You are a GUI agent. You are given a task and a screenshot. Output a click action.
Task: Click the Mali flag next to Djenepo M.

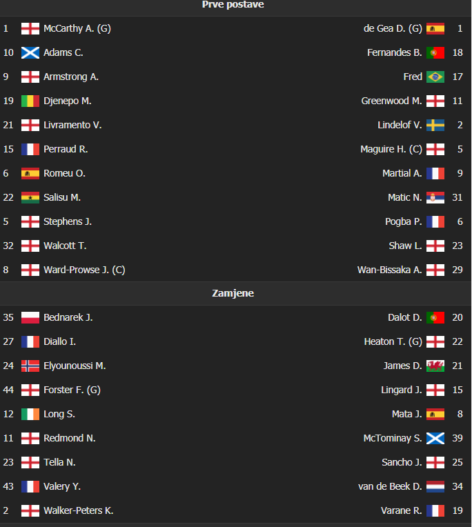pos(30,101)
